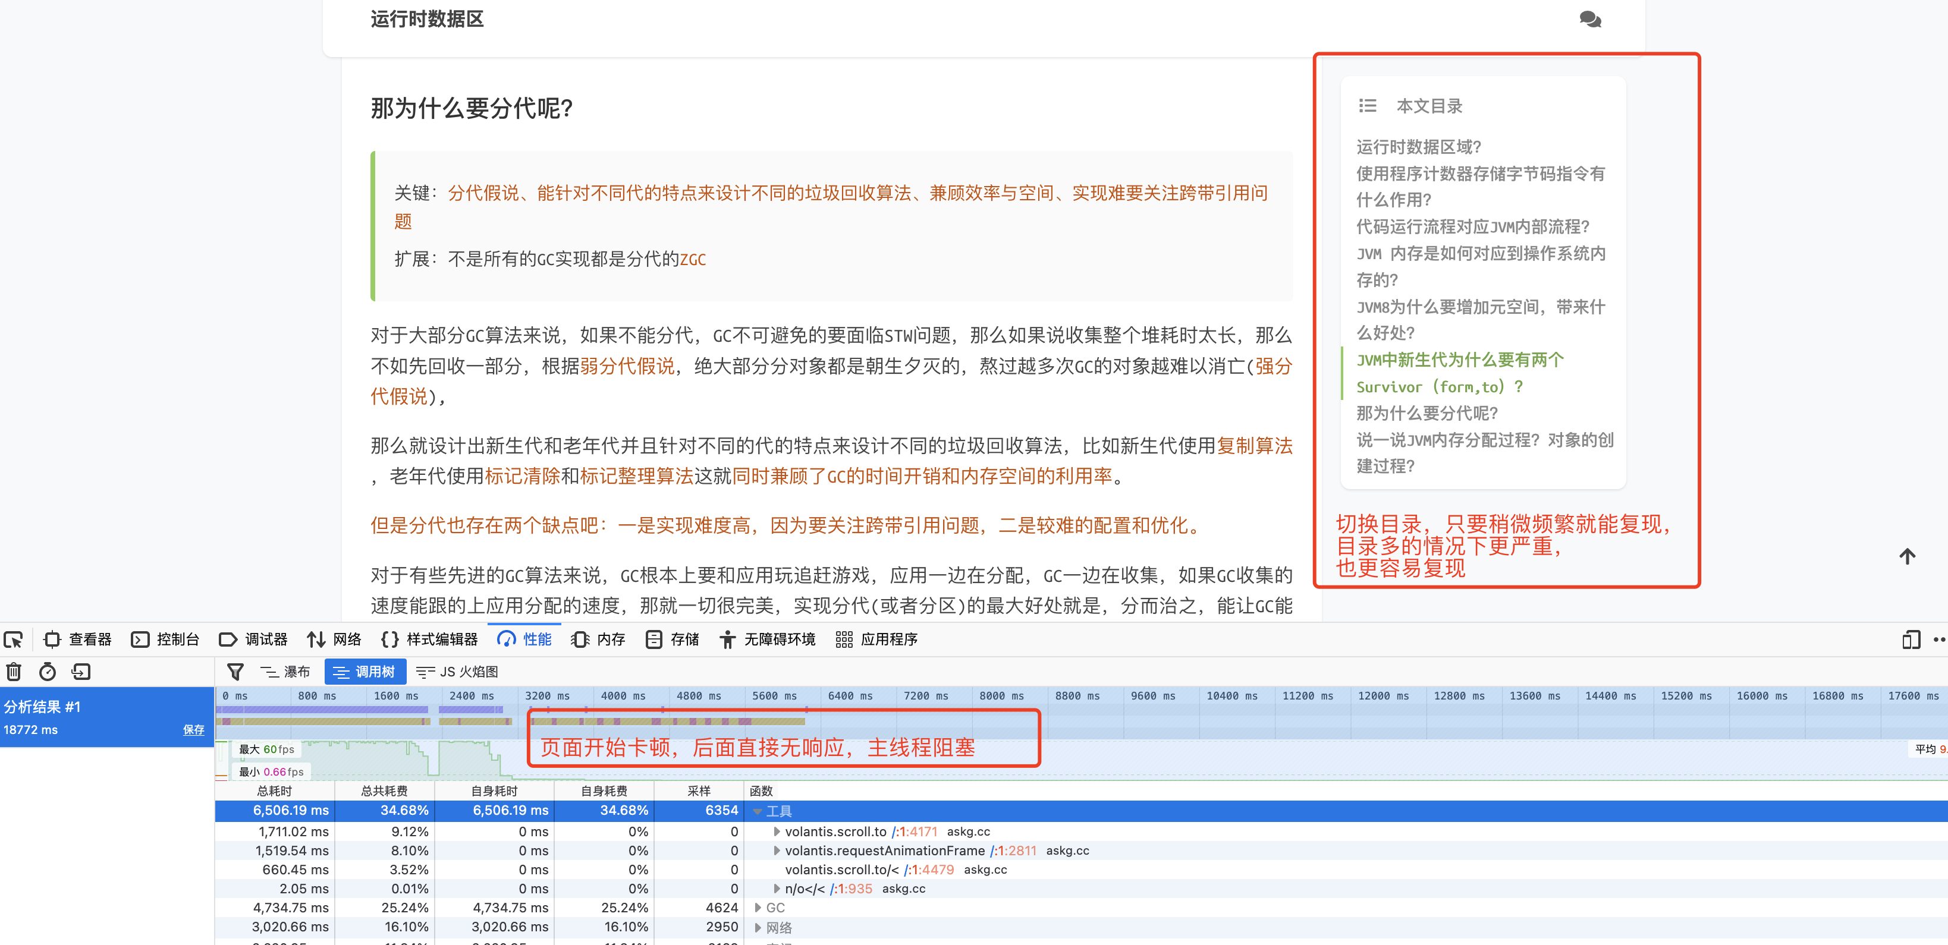Import a saved recording from file
1948x945 pixels.
(x=80, y=672)
